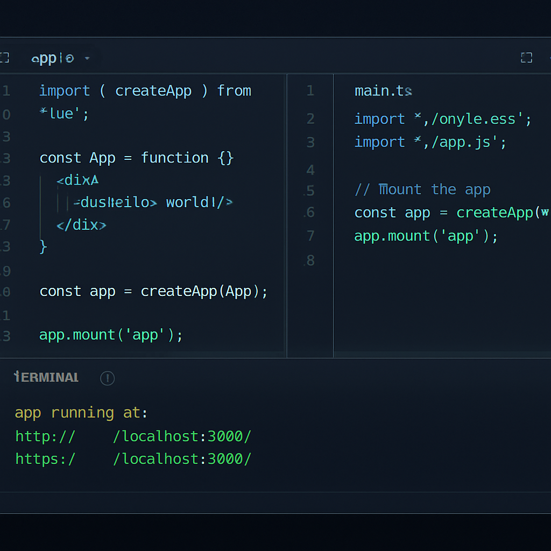The image size is (551, 551).
Task: Click the fullscreen expand icon in the header
Action: coord(526,58)
